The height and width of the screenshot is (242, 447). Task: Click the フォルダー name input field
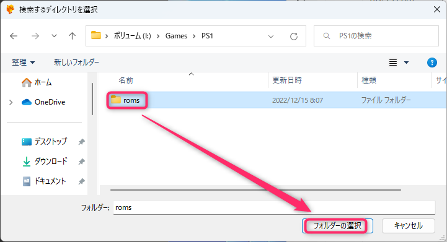[274, 207]
